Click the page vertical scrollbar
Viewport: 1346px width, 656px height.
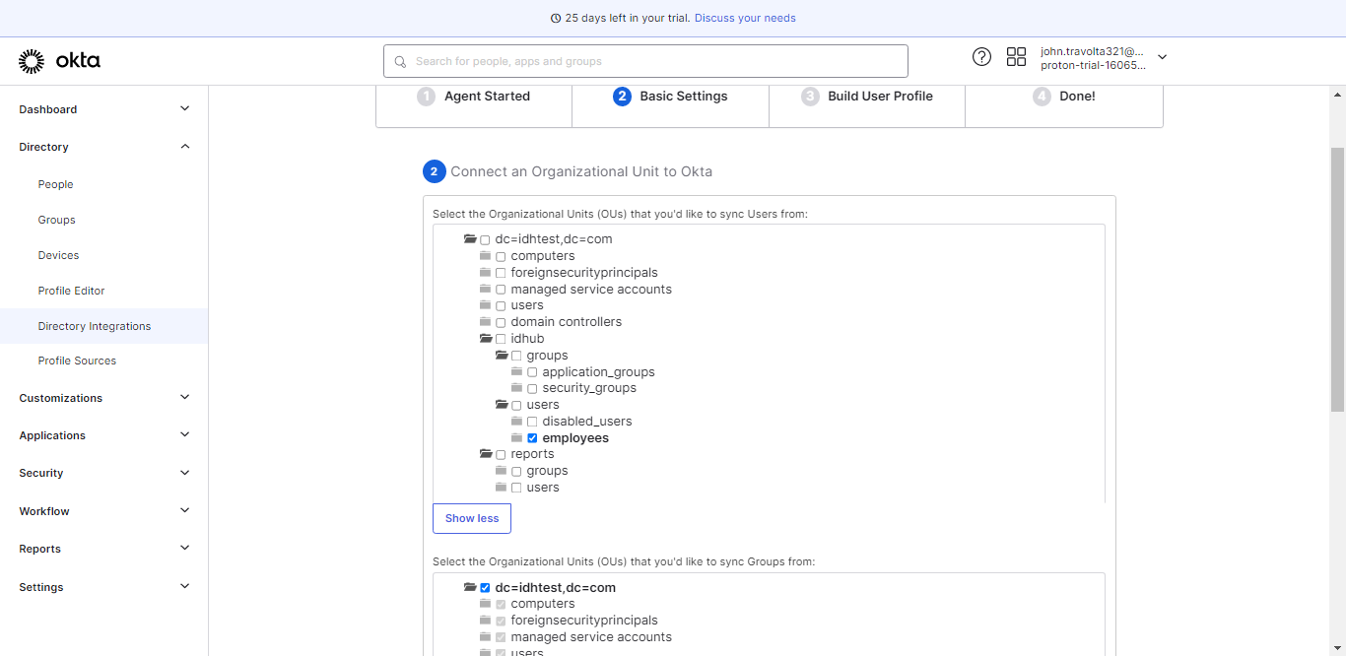1337,276
